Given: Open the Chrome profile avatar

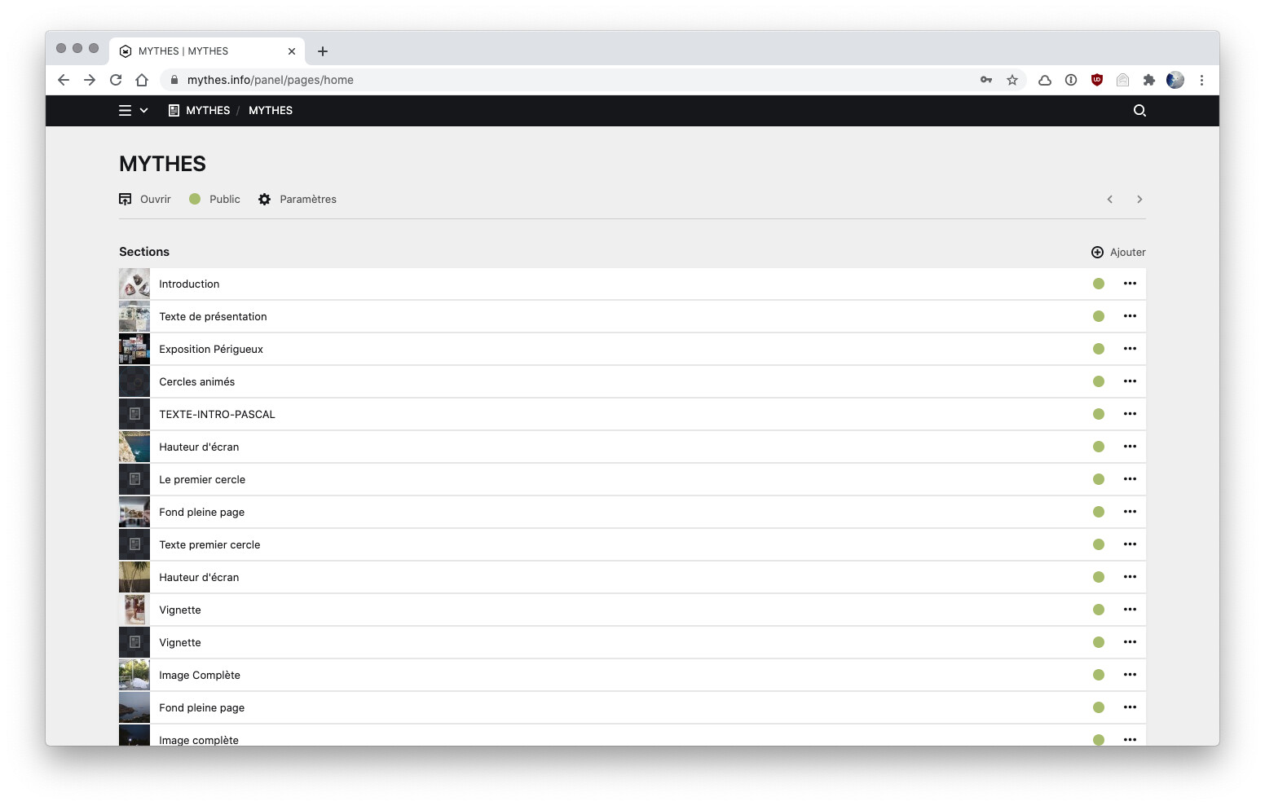Looking at the screenshot, I should click(x=1175, y=80).
